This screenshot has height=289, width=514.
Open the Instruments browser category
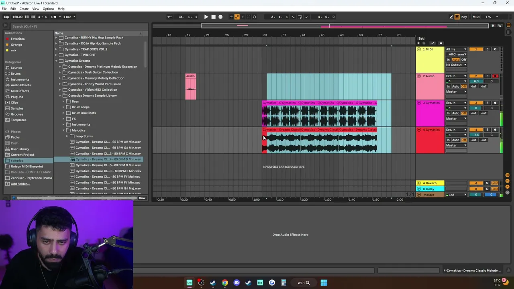[20, 79]
